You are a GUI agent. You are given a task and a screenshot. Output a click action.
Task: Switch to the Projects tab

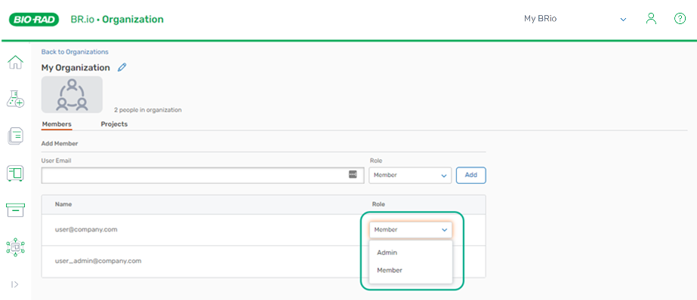(114, 124)
